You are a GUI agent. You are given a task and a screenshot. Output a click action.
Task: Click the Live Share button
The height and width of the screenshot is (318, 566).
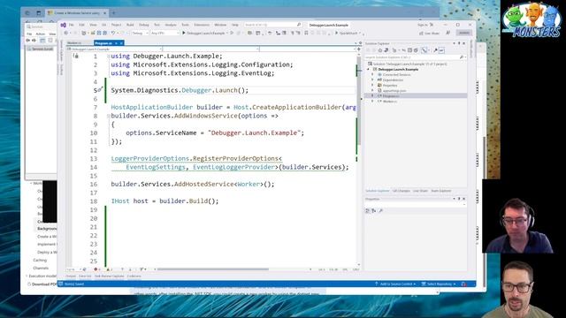click(429, 34)
